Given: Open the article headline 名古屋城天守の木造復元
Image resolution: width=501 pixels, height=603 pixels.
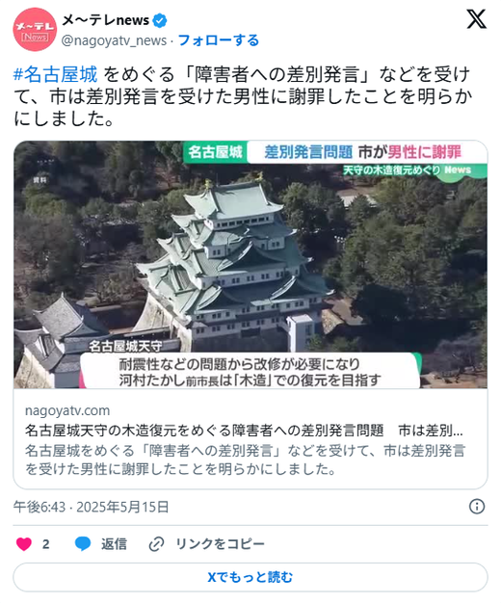Looking at the screenshot, I should 244,431.
